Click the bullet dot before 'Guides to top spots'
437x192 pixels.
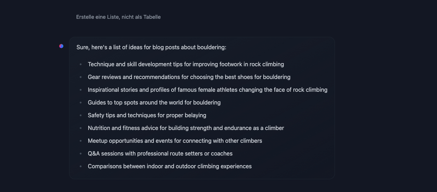click(81, 103)
